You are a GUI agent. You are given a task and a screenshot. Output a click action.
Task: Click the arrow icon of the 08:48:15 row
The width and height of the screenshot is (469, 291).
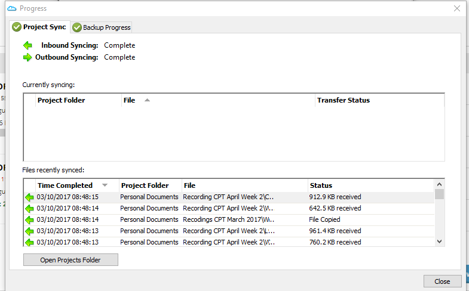point(29,197)
